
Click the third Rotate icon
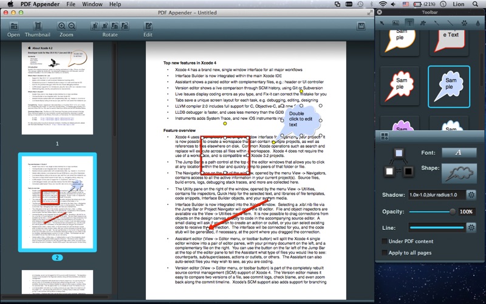[115, 26]
